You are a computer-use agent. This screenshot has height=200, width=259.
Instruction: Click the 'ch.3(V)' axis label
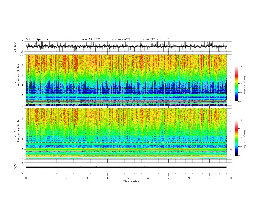pyautogui.click(x=16, y=168)
